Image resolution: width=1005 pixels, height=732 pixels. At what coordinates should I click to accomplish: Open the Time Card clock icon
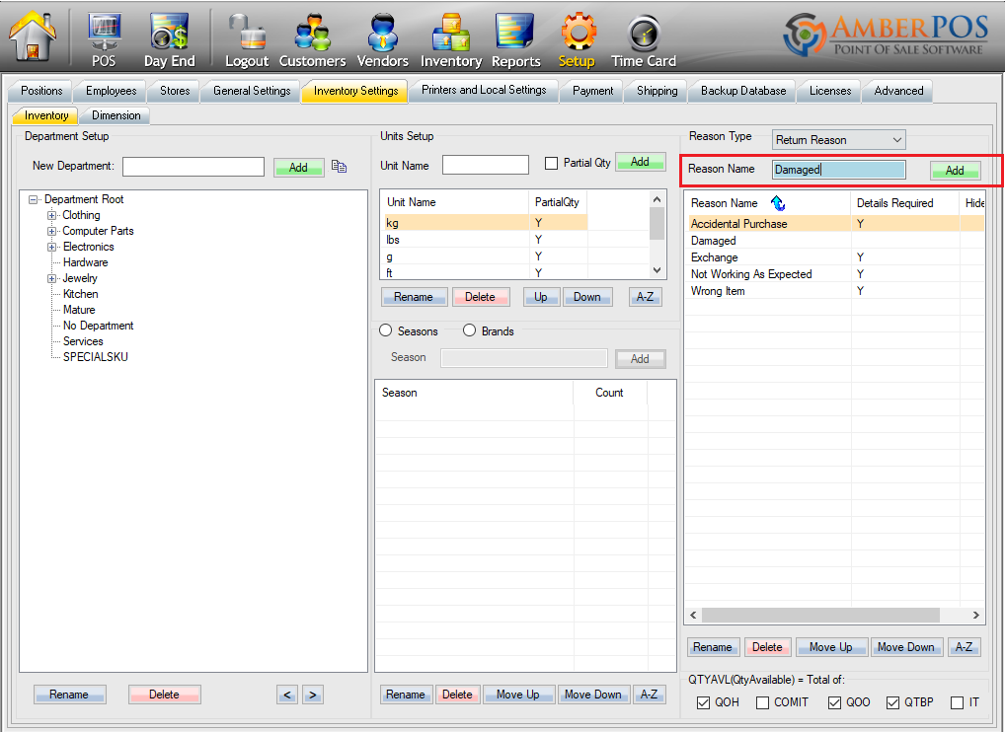tap(644, 39)
